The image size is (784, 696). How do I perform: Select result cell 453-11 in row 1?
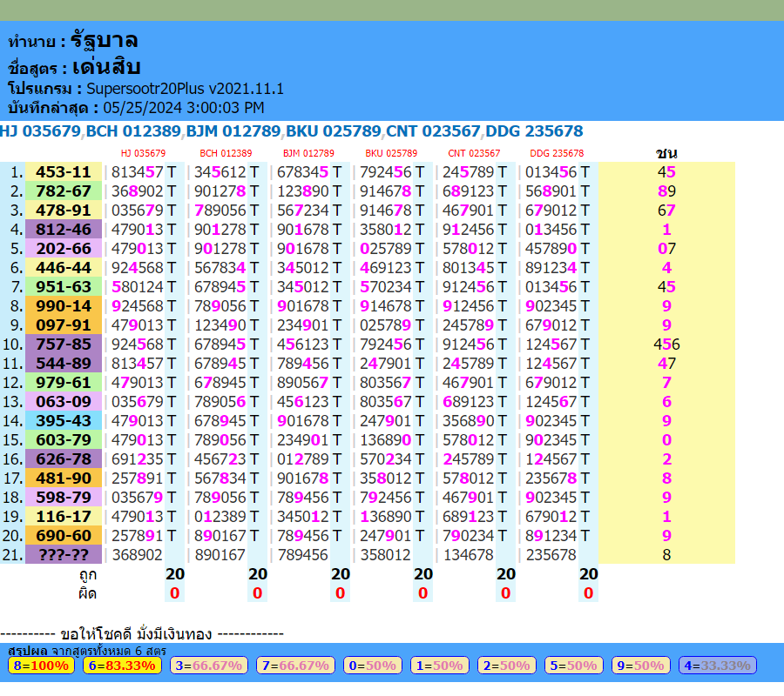(64, 171)
